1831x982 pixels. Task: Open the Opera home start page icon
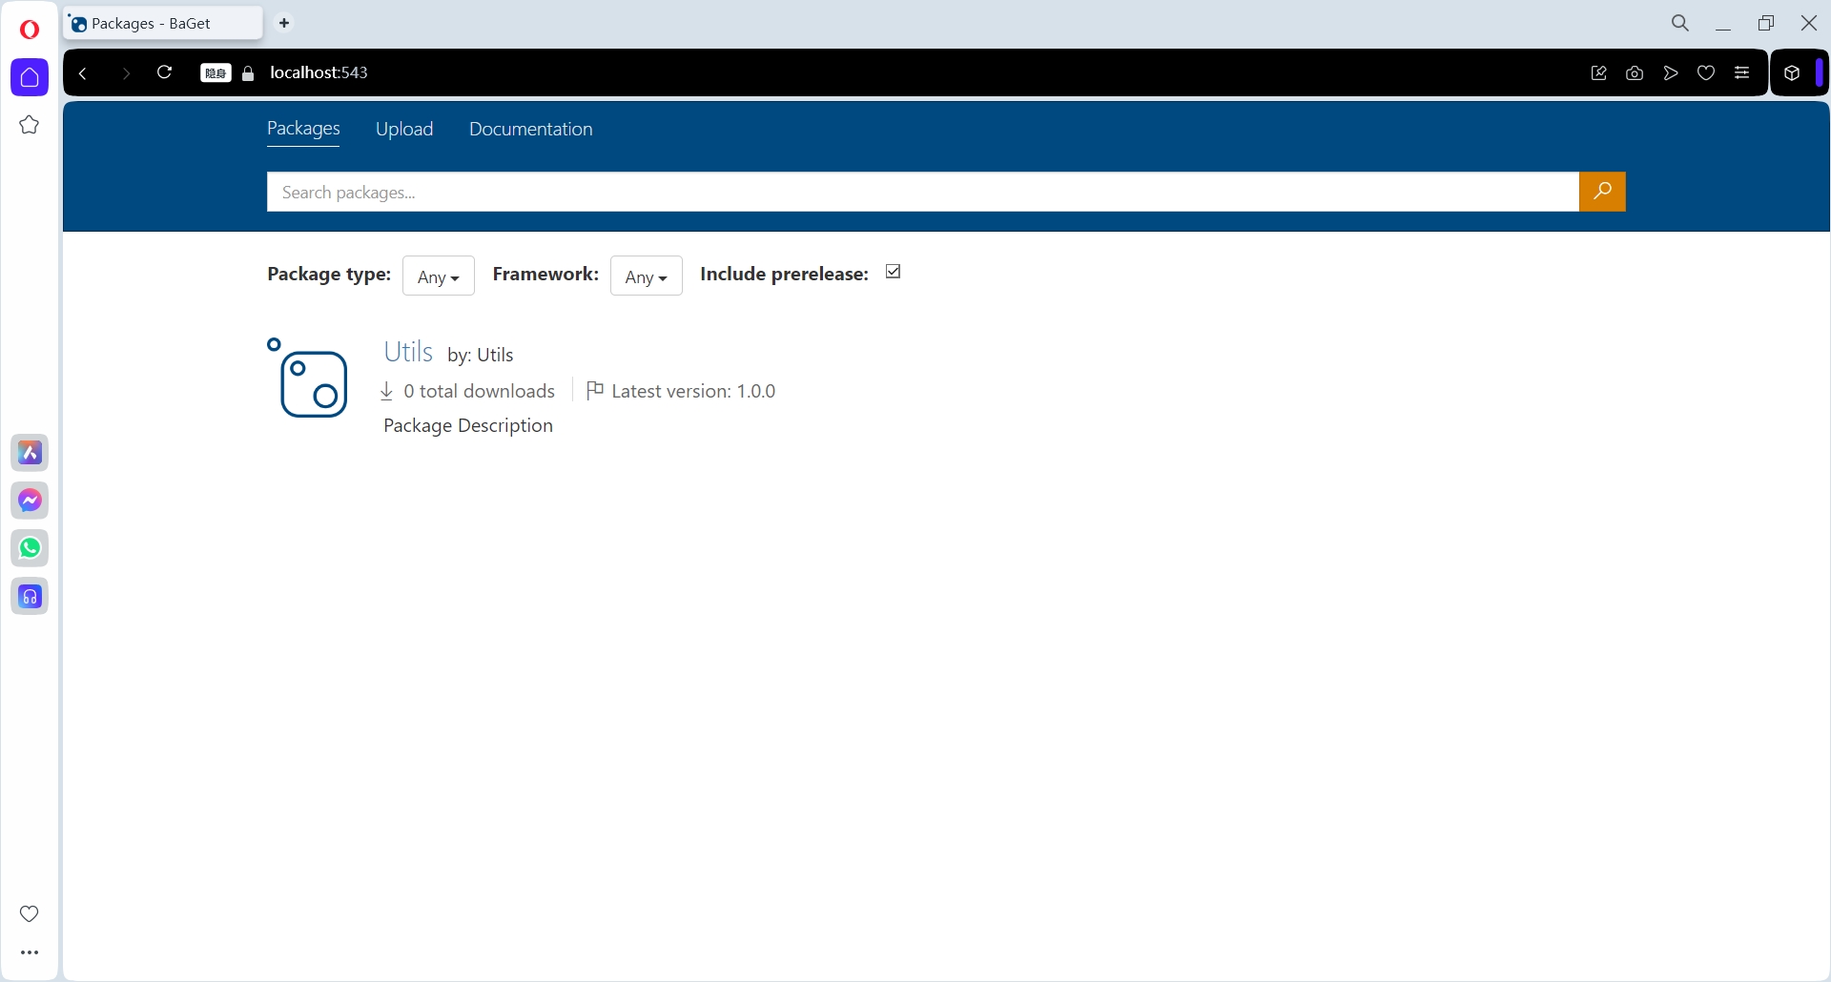[30, 77]
